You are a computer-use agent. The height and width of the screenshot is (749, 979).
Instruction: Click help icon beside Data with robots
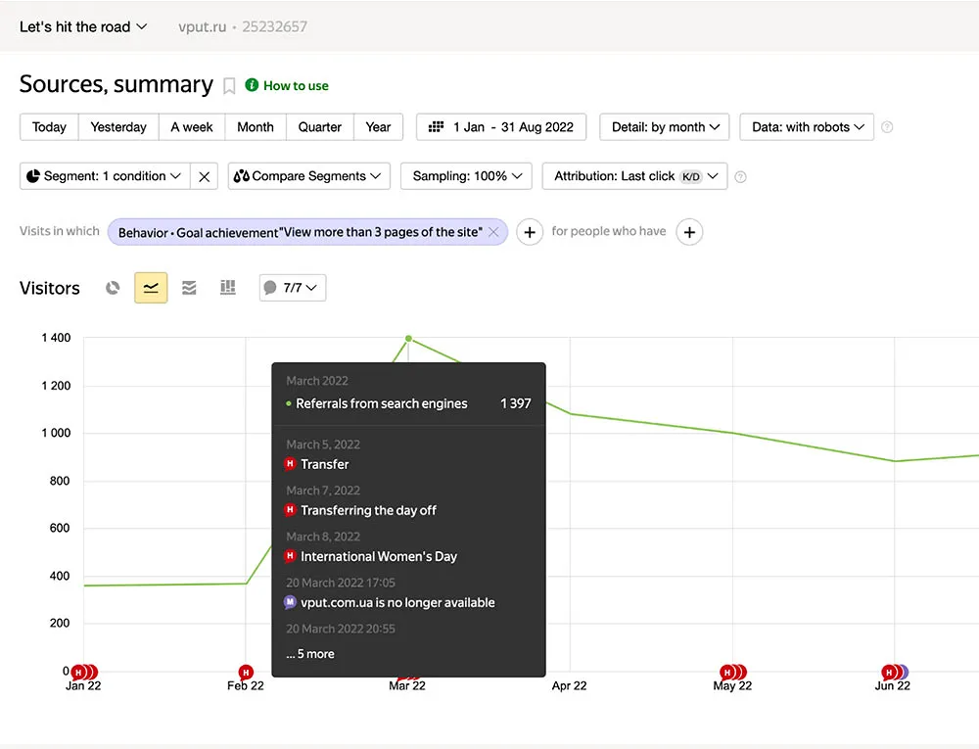(887, 127)
